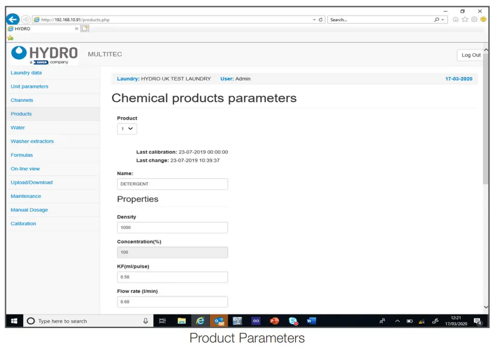The width and height of the screenshot is (495, 348).
Task: Click inside the Density value field
Action: (x=172, y=228)
